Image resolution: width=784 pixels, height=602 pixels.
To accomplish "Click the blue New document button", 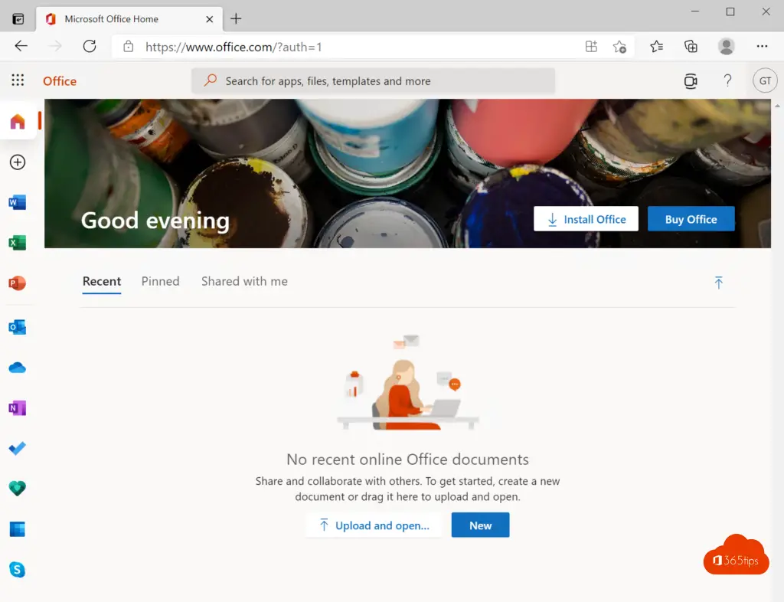I will click(x=480, y=525).
